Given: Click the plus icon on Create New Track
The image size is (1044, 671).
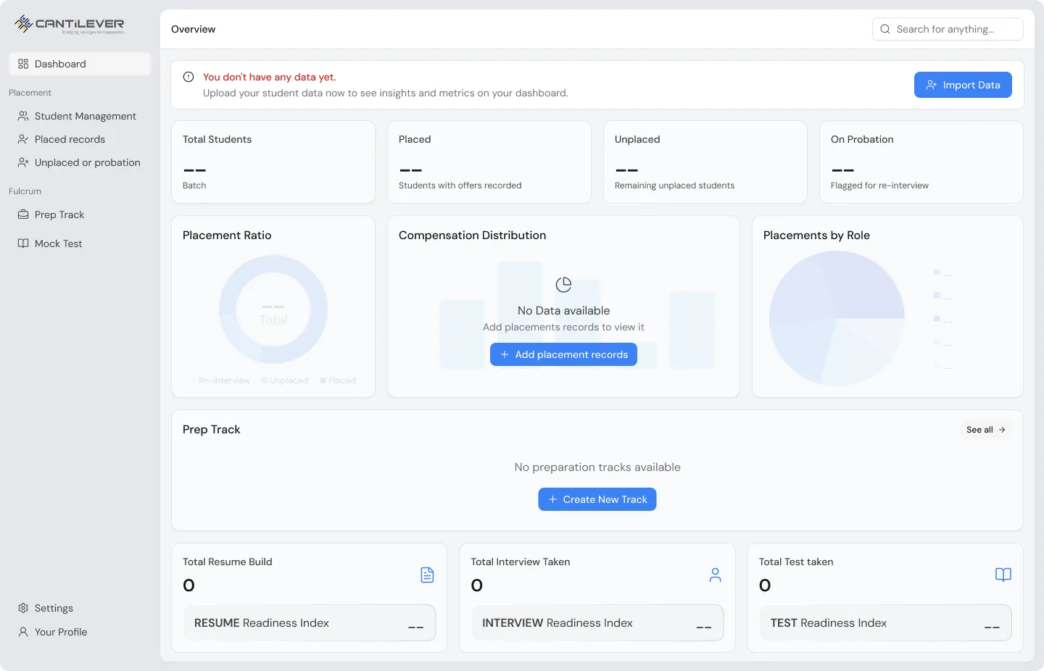Looking at the screenshot, I should pos(552,499).
